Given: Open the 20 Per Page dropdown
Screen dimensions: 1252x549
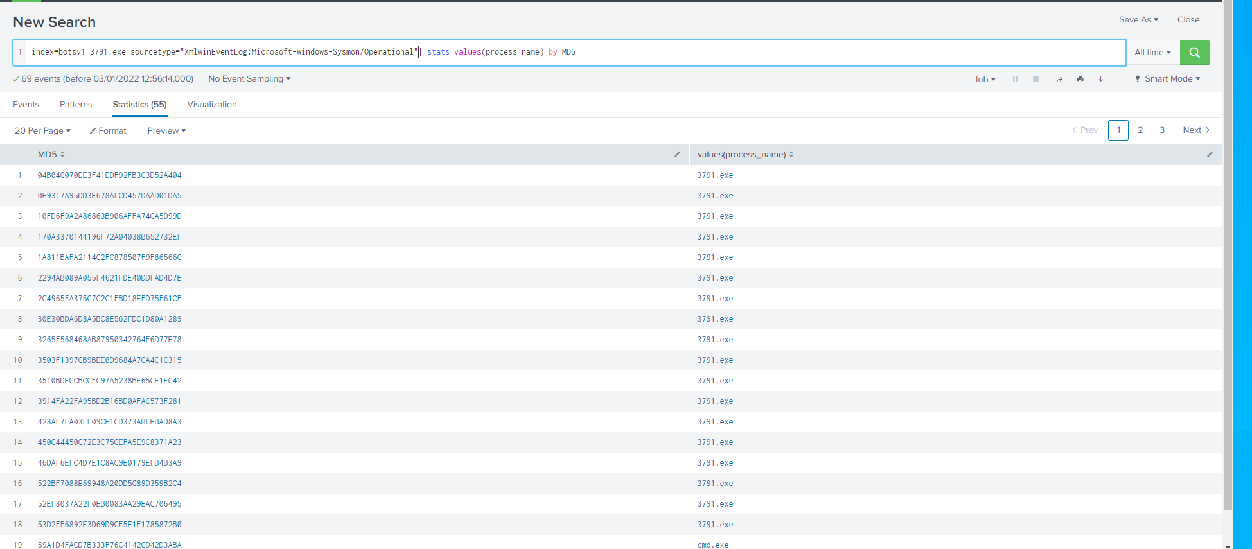Looking at the screenshot, I should [x=42, y=131].
